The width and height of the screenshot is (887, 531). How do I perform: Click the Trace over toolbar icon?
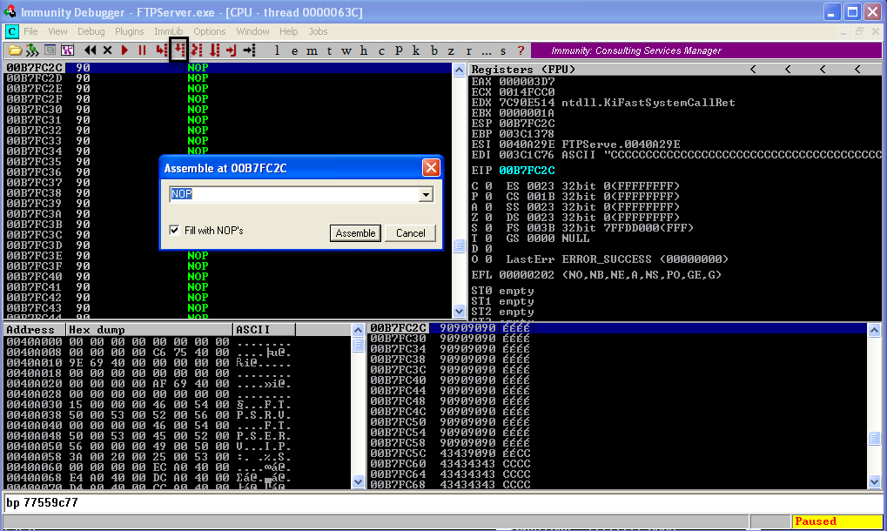pos(214,50)
